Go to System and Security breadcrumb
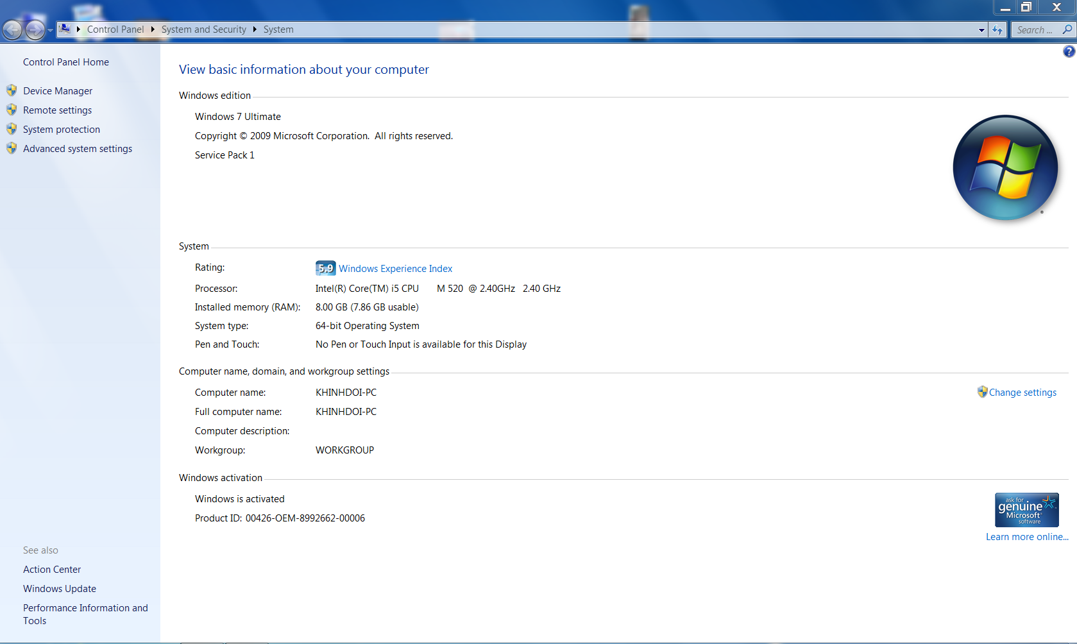 pos(203,30)
